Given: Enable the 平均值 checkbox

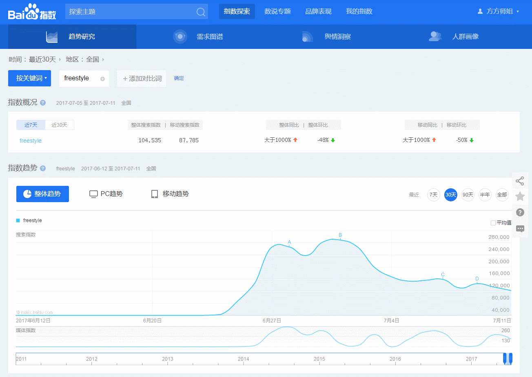Looking at the screenshot, I should 493,223.
